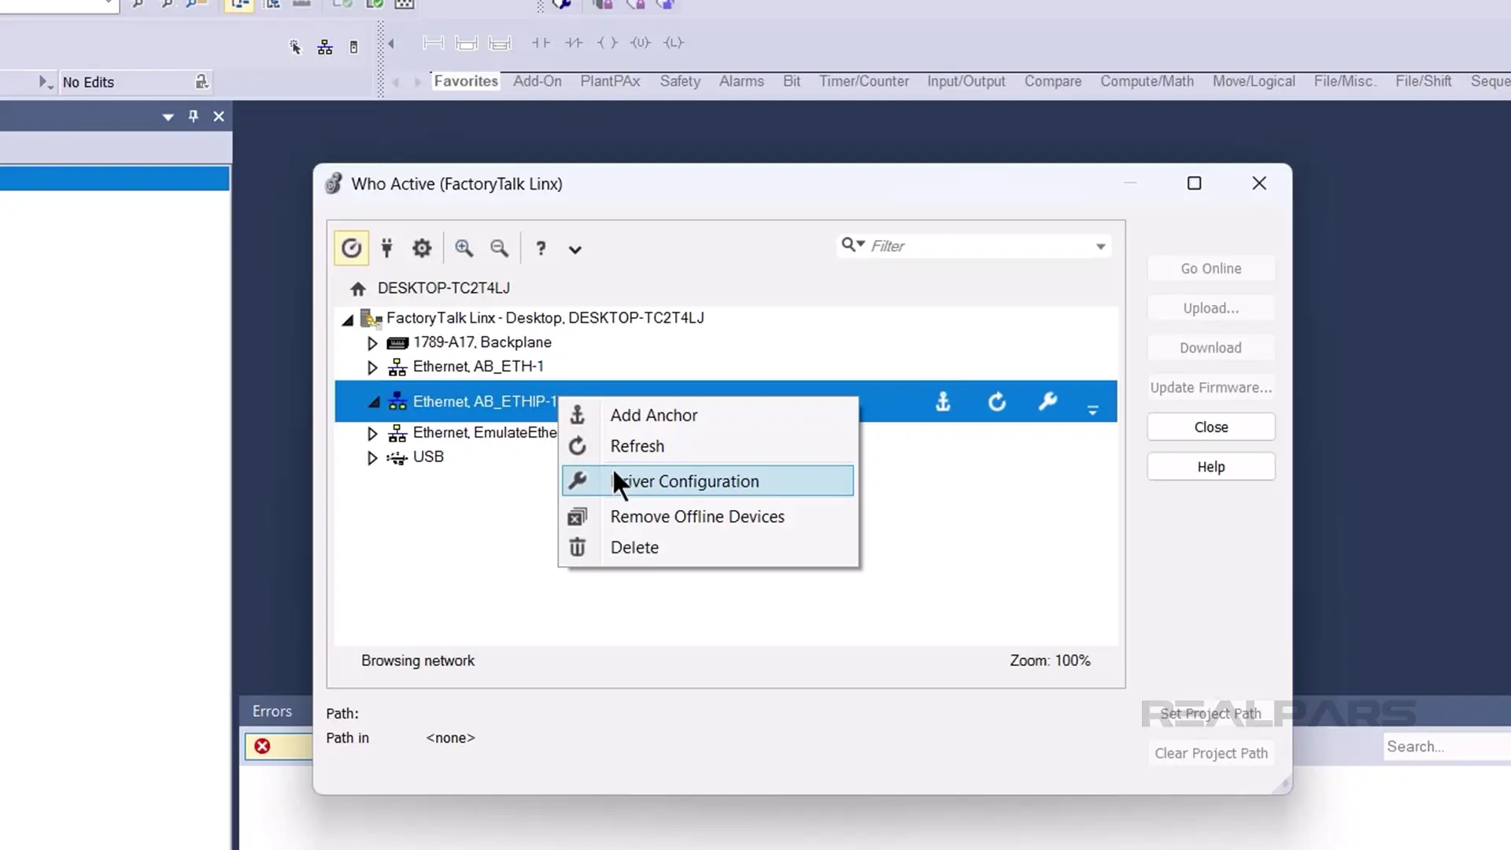Choose Refresh from the context menu
The width and height of the screenshot is (1511, 850).
click(708, 446)
